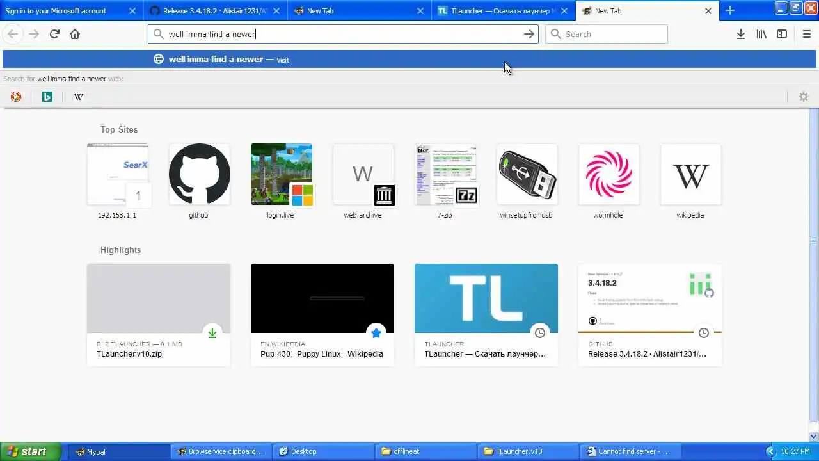The height and width of the screenshot is (461, 819).
Task: Switch to the second New Tab tab
Action: pos(360,11)
